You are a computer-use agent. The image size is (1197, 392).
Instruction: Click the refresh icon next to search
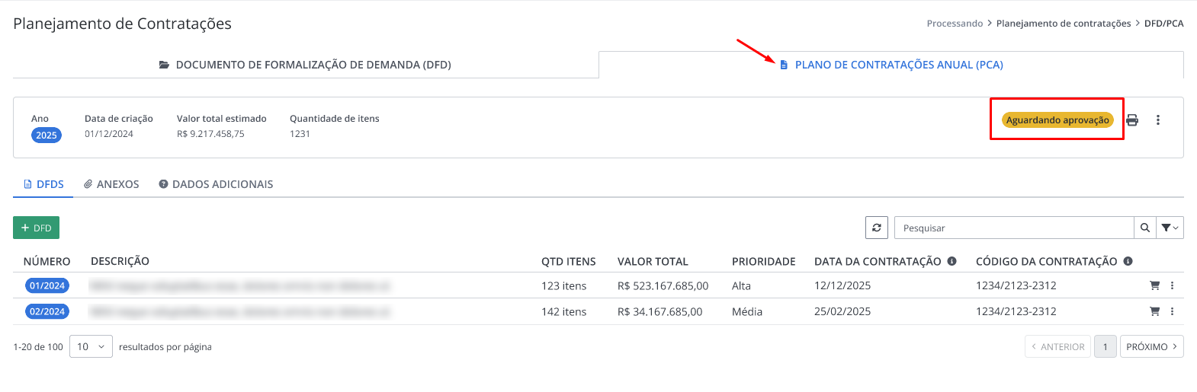877,228
